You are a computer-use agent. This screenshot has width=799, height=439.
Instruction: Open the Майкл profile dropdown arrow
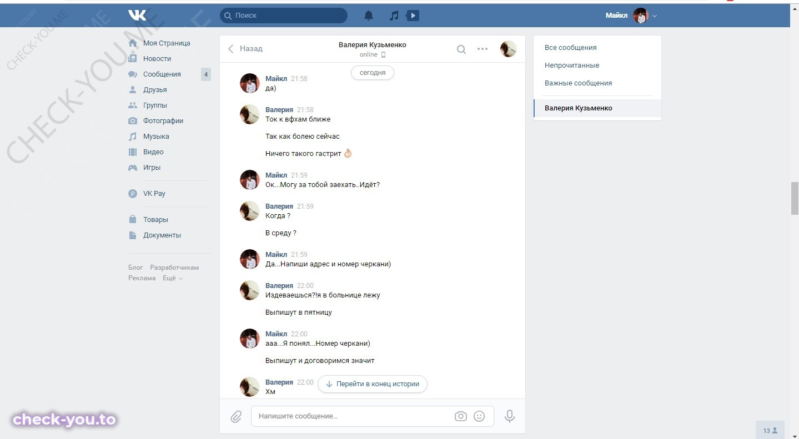(x=655, y=16)
